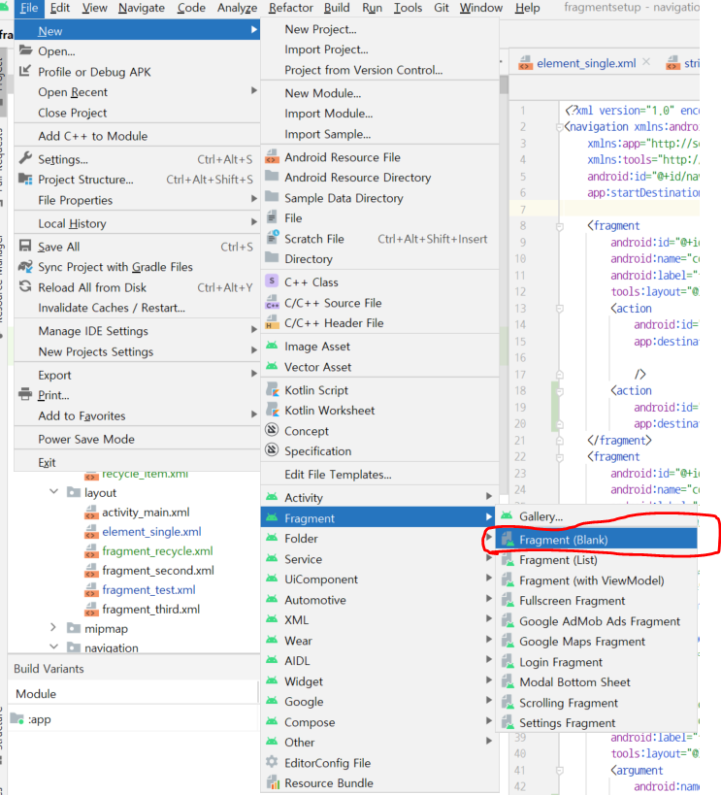Viewport: 721px width, 795px height.
Task: Expand the Open Recent submenu arrow
Action: tap(254, 90)
